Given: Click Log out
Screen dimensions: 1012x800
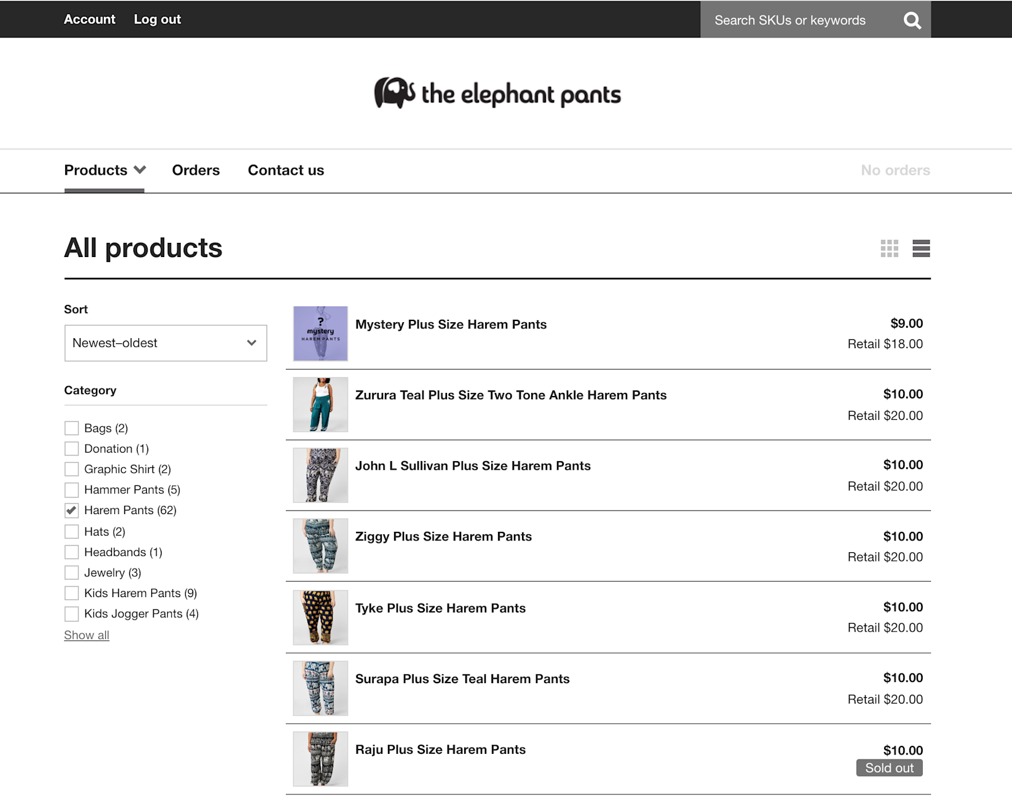Looking at the screenshot, I should pos(157,19).
